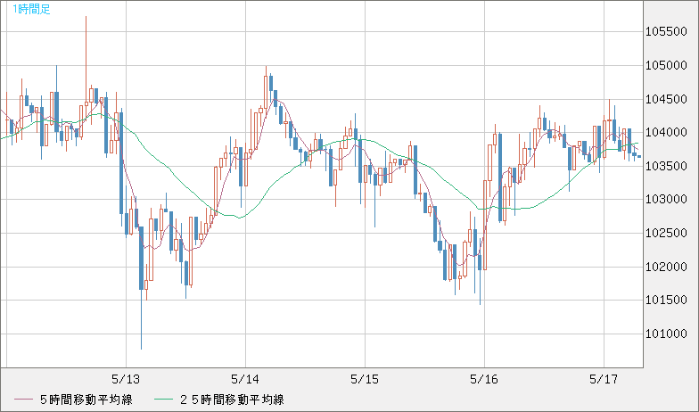The height and width of the screenshot is (412, 699).
Task: Click the 25時間移動平均線 legend text
Action: [x=232, y=400]
